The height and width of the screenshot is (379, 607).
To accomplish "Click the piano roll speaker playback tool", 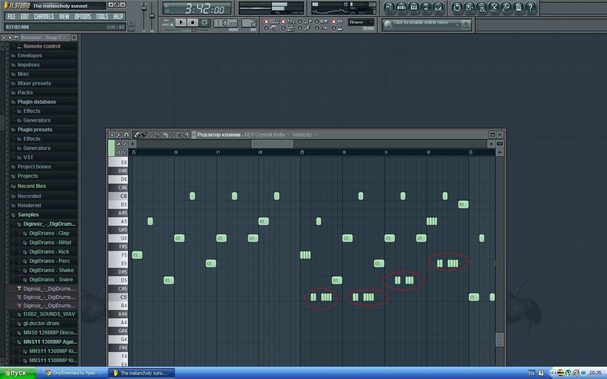I will (x=186, y=135).
